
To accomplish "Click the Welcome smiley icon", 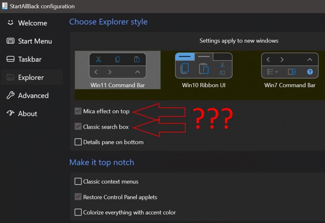I will [10, 23].
